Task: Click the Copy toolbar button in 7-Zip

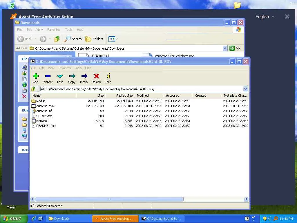Action: pos(72,78)
